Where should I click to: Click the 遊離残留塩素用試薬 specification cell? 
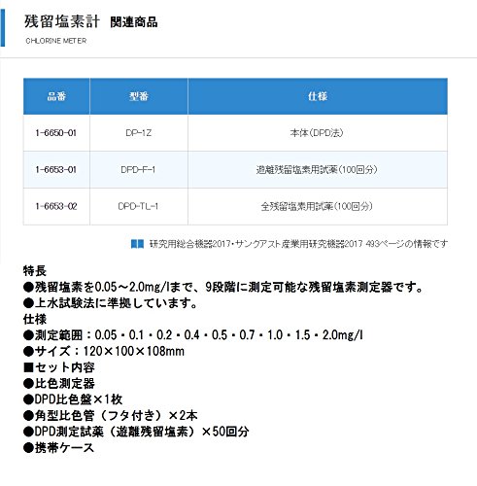coord(318,169)
